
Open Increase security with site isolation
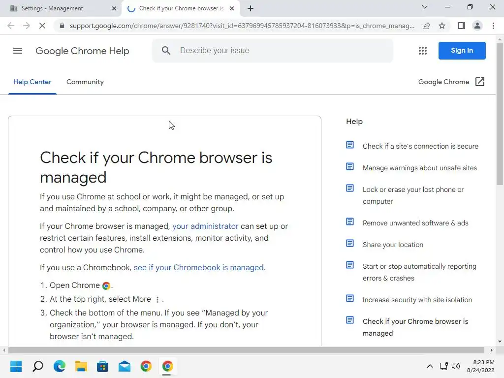coord(417,300)
